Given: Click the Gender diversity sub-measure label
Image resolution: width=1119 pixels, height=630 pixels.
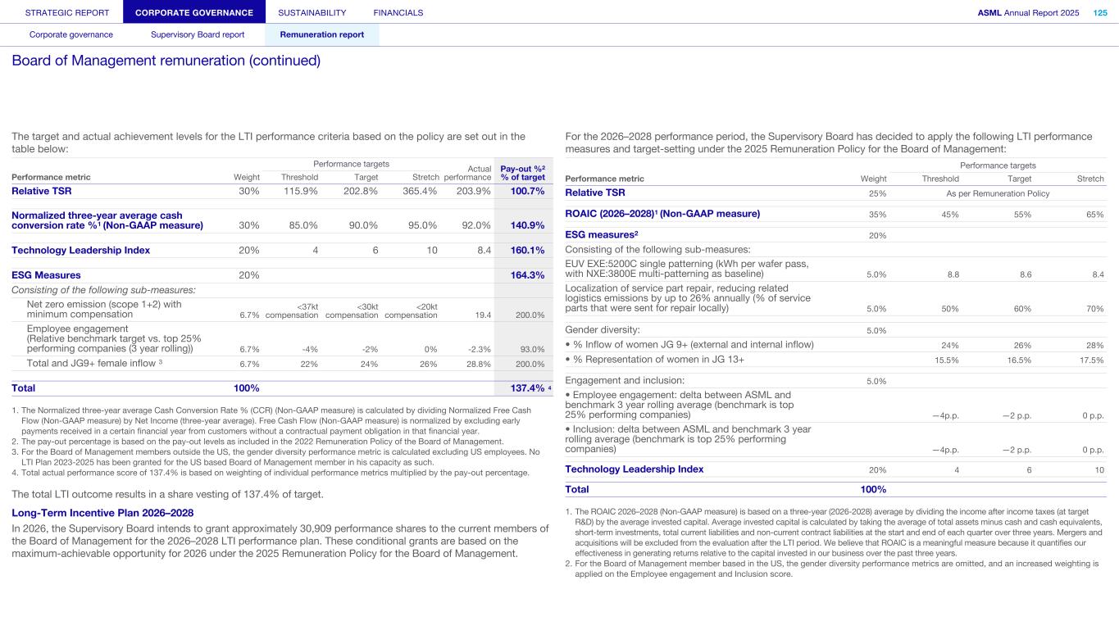Looking at the screenshot, I should [x=603, y=329].
